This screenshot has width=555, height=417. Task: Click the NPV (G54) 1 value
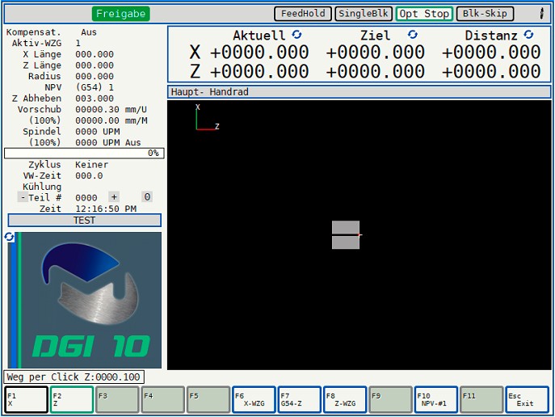95,87
